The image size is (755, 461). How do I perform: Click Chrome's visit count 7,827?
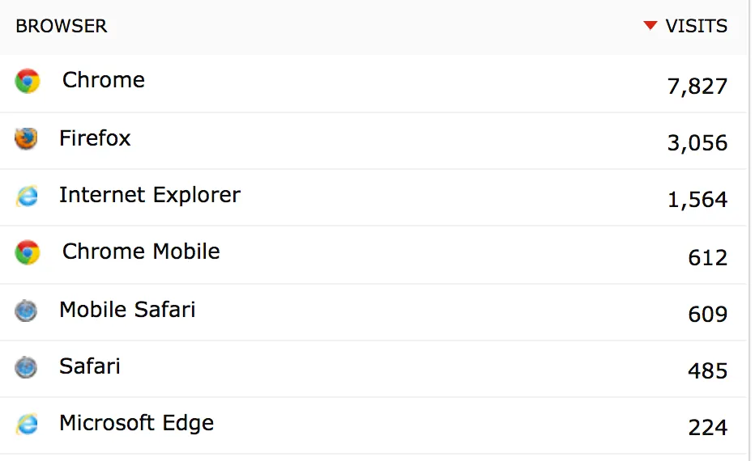[x=697, y=86]
